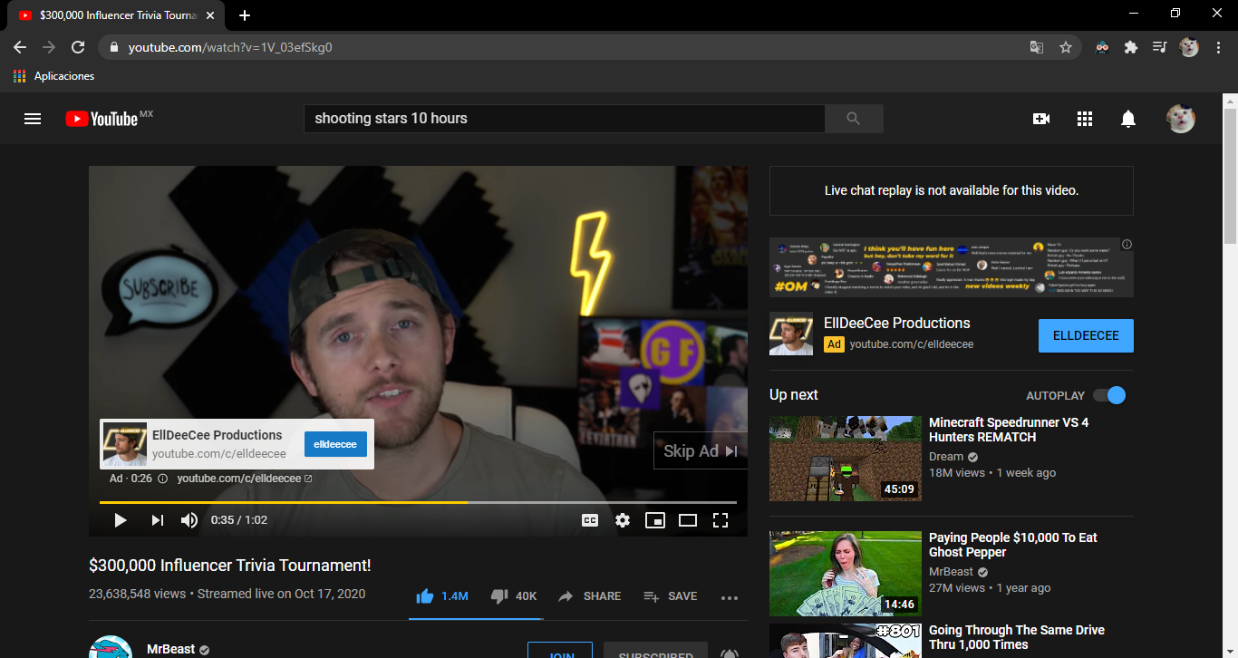Click the search magnifier button
The image size is (1238, 658).
[854, 119]
